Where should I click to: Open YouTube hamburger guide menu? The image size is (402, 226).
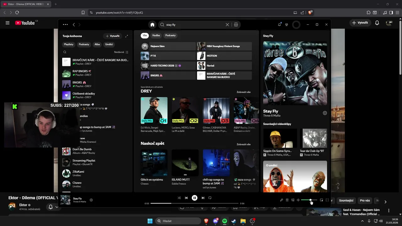[8, 23]
